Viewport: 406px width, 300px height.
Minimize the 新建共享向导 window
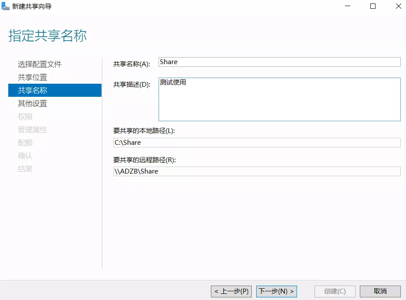347,6
